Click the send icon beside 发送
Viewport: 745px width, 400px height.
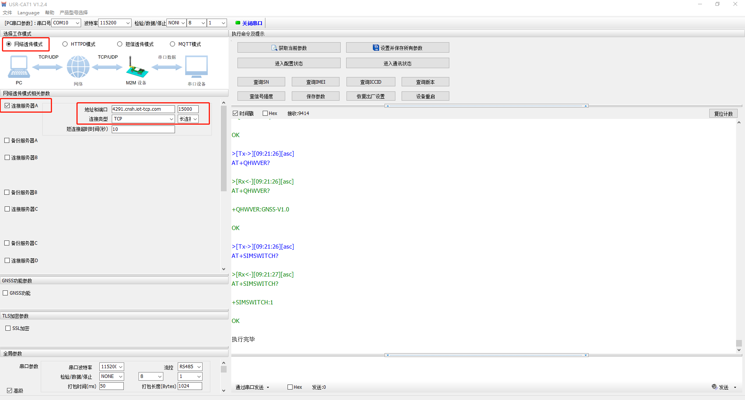pos(714,387)
